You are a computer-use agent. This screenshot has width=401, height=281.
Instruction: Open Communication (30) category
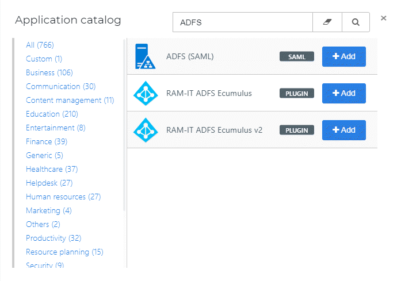click(61, 86)
